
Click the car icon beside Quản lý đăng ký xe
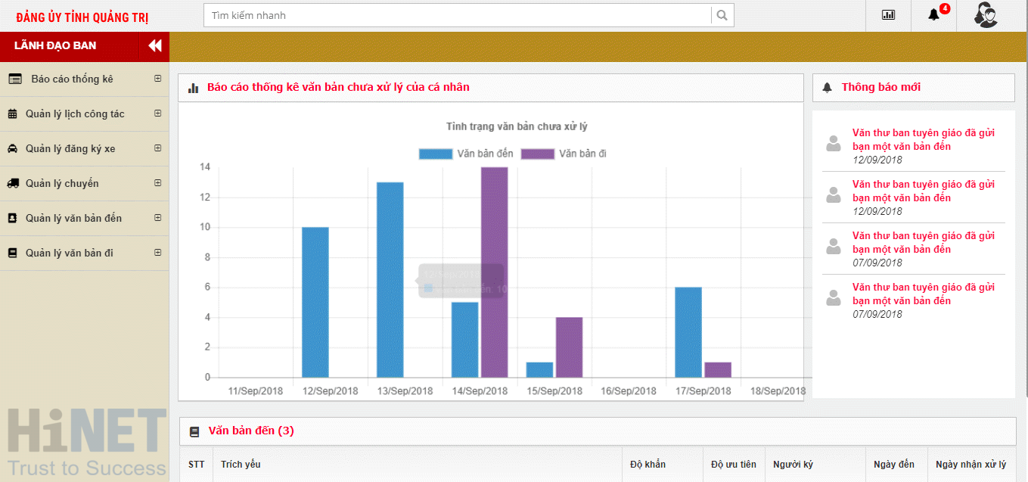click(13, 149)
